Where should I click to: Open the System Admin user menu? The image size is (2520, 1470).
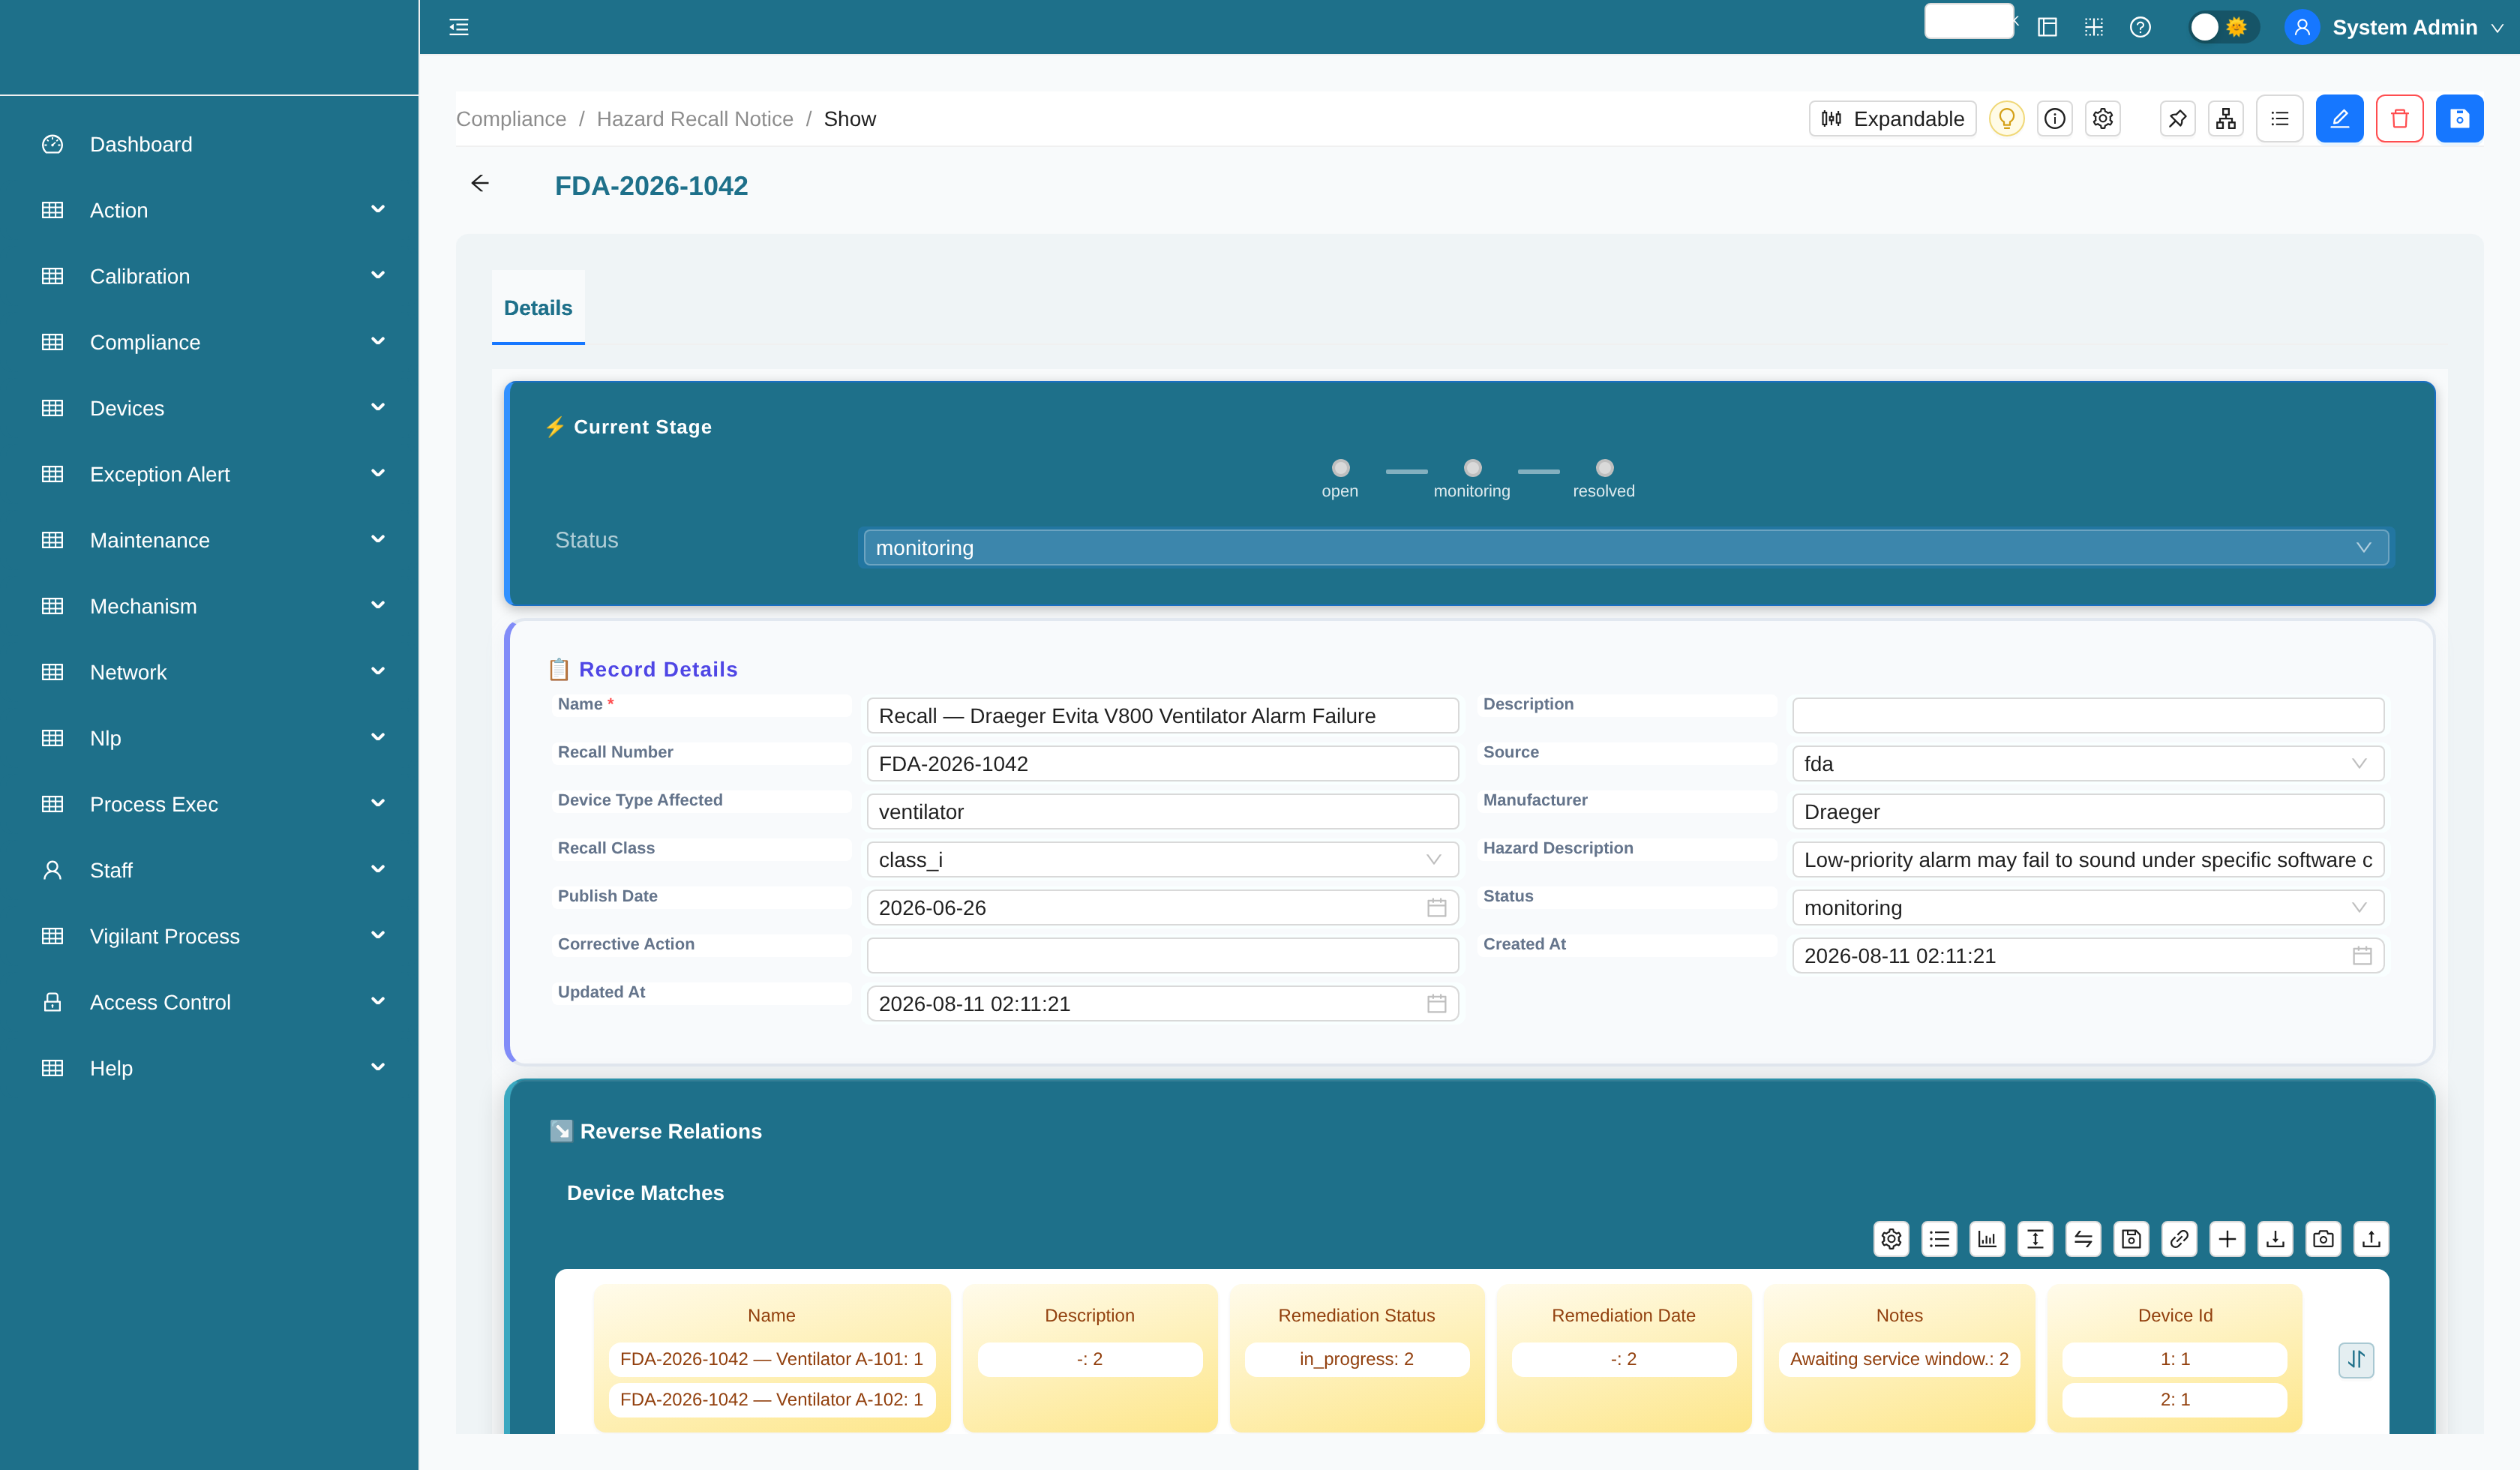[x=2394, y=27]
